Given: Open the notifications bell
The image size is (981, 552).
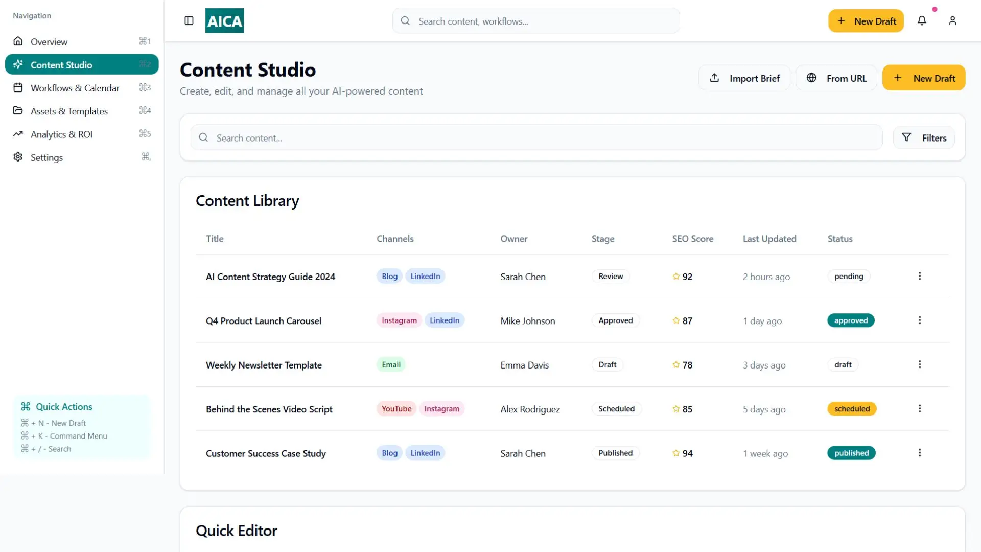Looking at the screenshot, I should coord(922,20).
